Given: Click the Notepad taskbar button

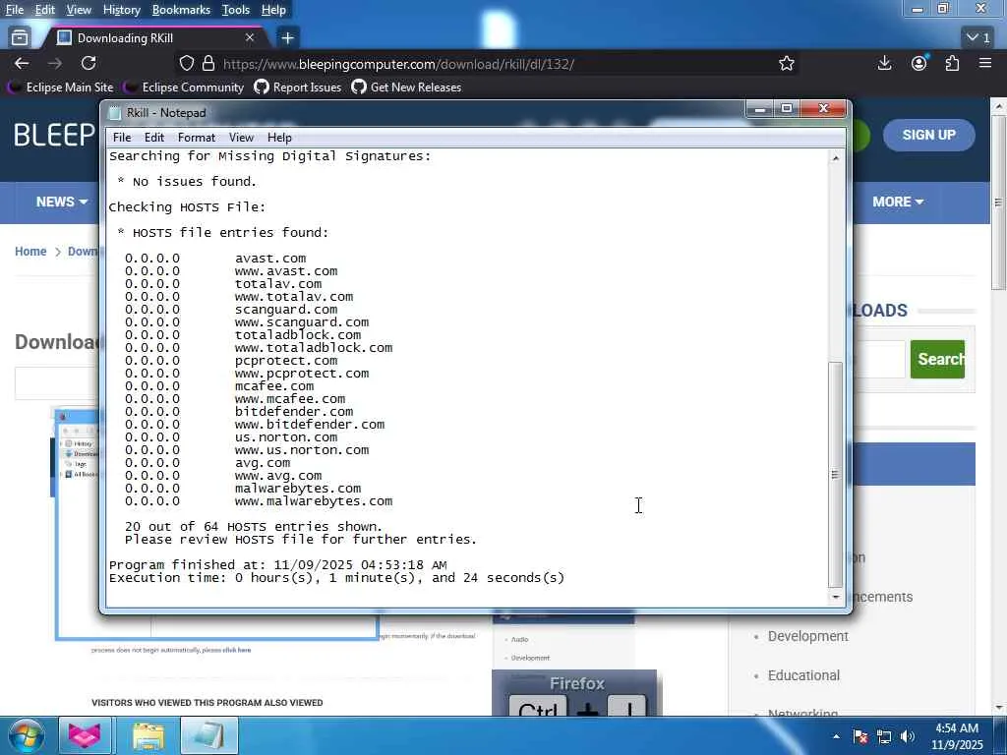Looking at the screenshot, I should 209,735.
